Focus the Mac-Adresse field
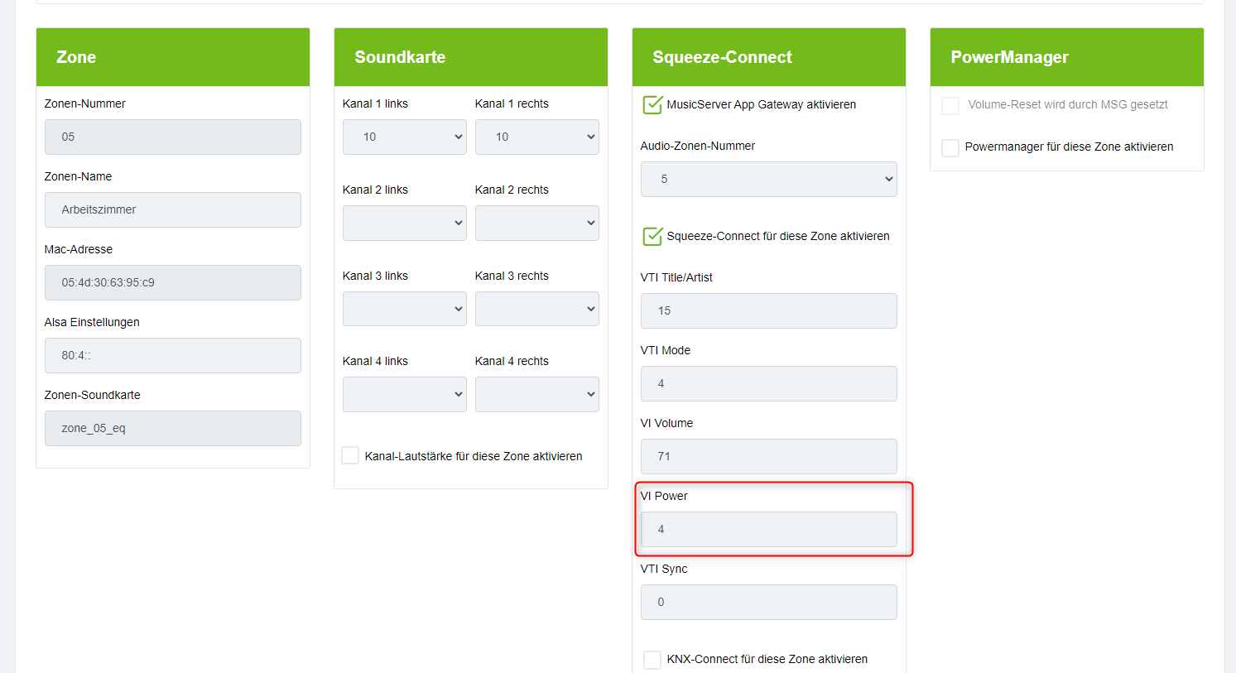This screenshot has height=673, width=1236. click(172, 283)
